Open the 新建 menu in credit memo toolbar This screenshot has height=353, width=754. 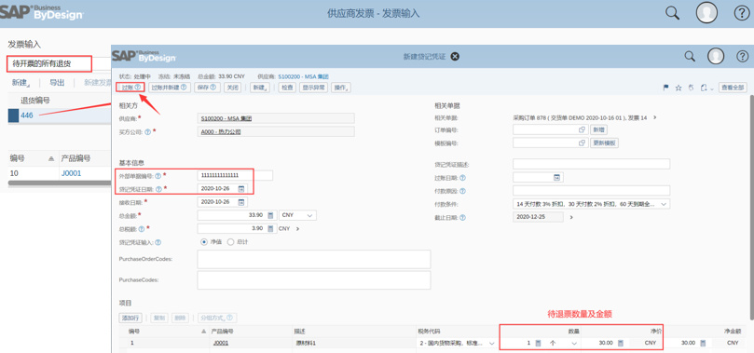pyautogui.click(x=260, y=88)
